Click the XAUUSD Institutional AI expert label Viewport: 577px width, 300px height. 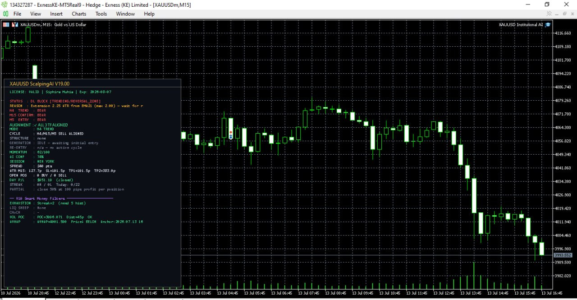(521, 25)
